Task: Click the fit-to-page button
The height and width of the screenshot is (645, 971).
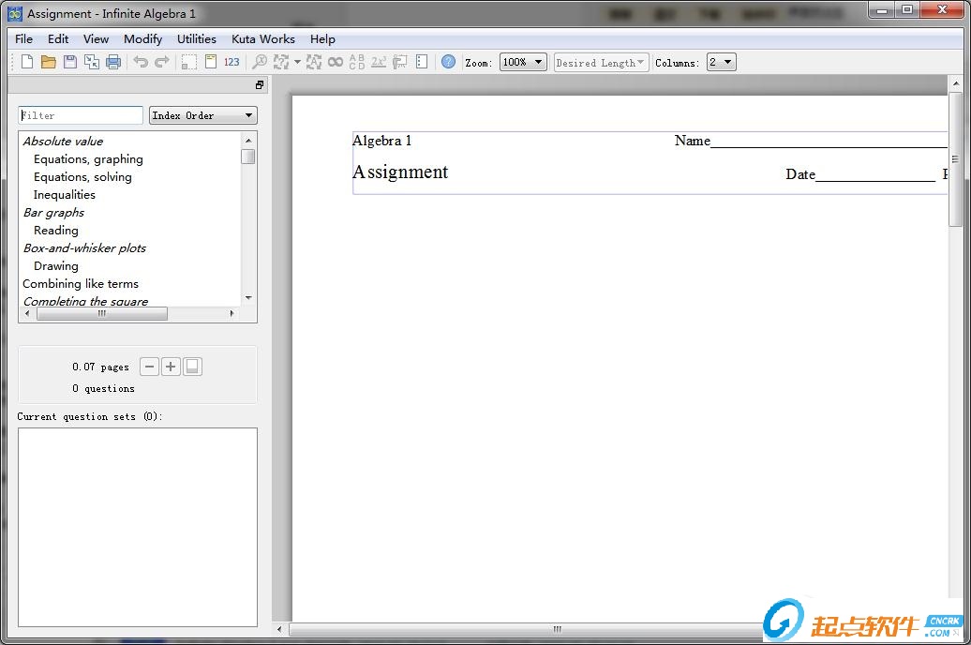Action: click(x=192, y=367)
